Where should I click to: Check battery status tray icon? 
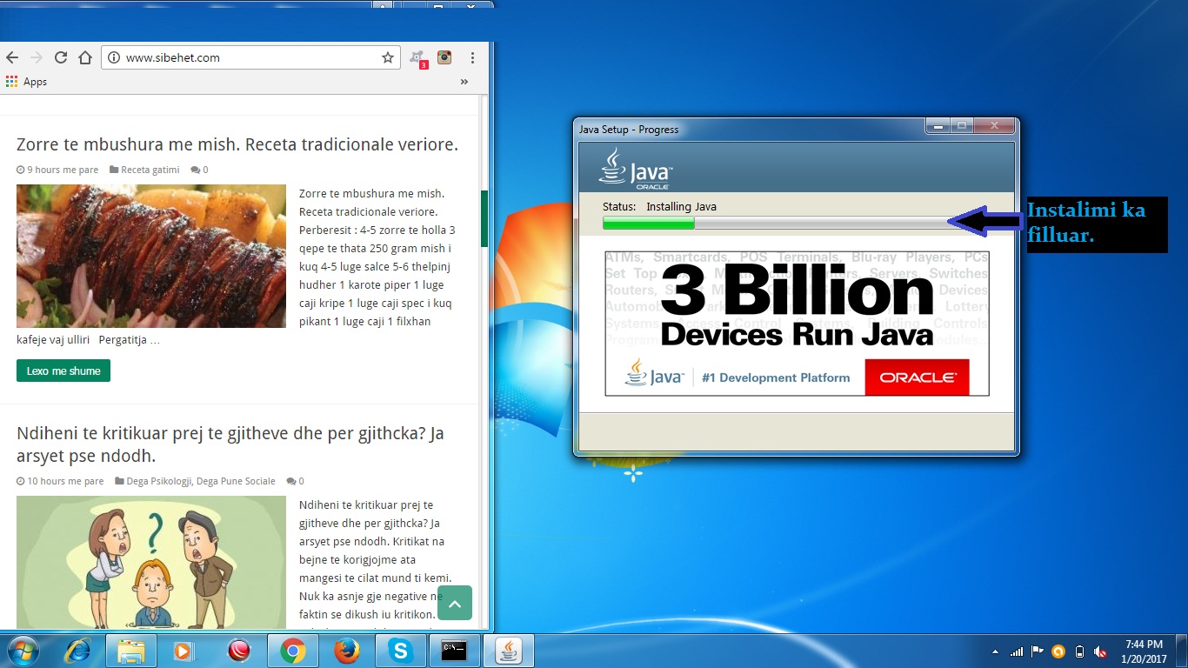pyautogui.click(x=1079, y=651)
